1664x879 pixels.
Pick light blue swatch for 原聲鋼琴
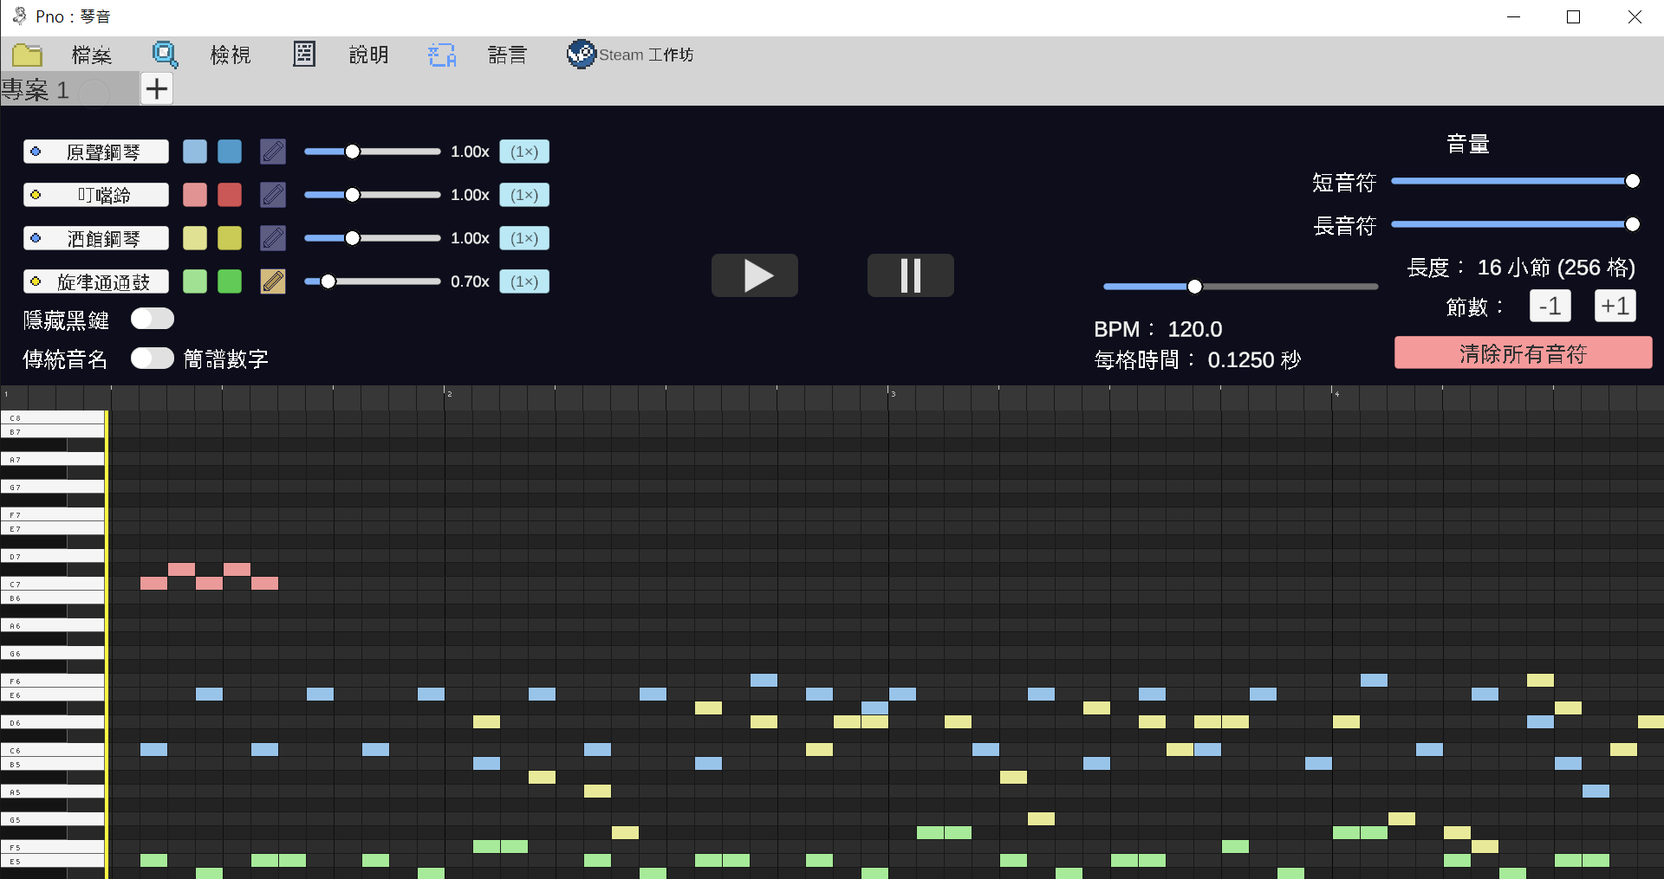(195, 152)
